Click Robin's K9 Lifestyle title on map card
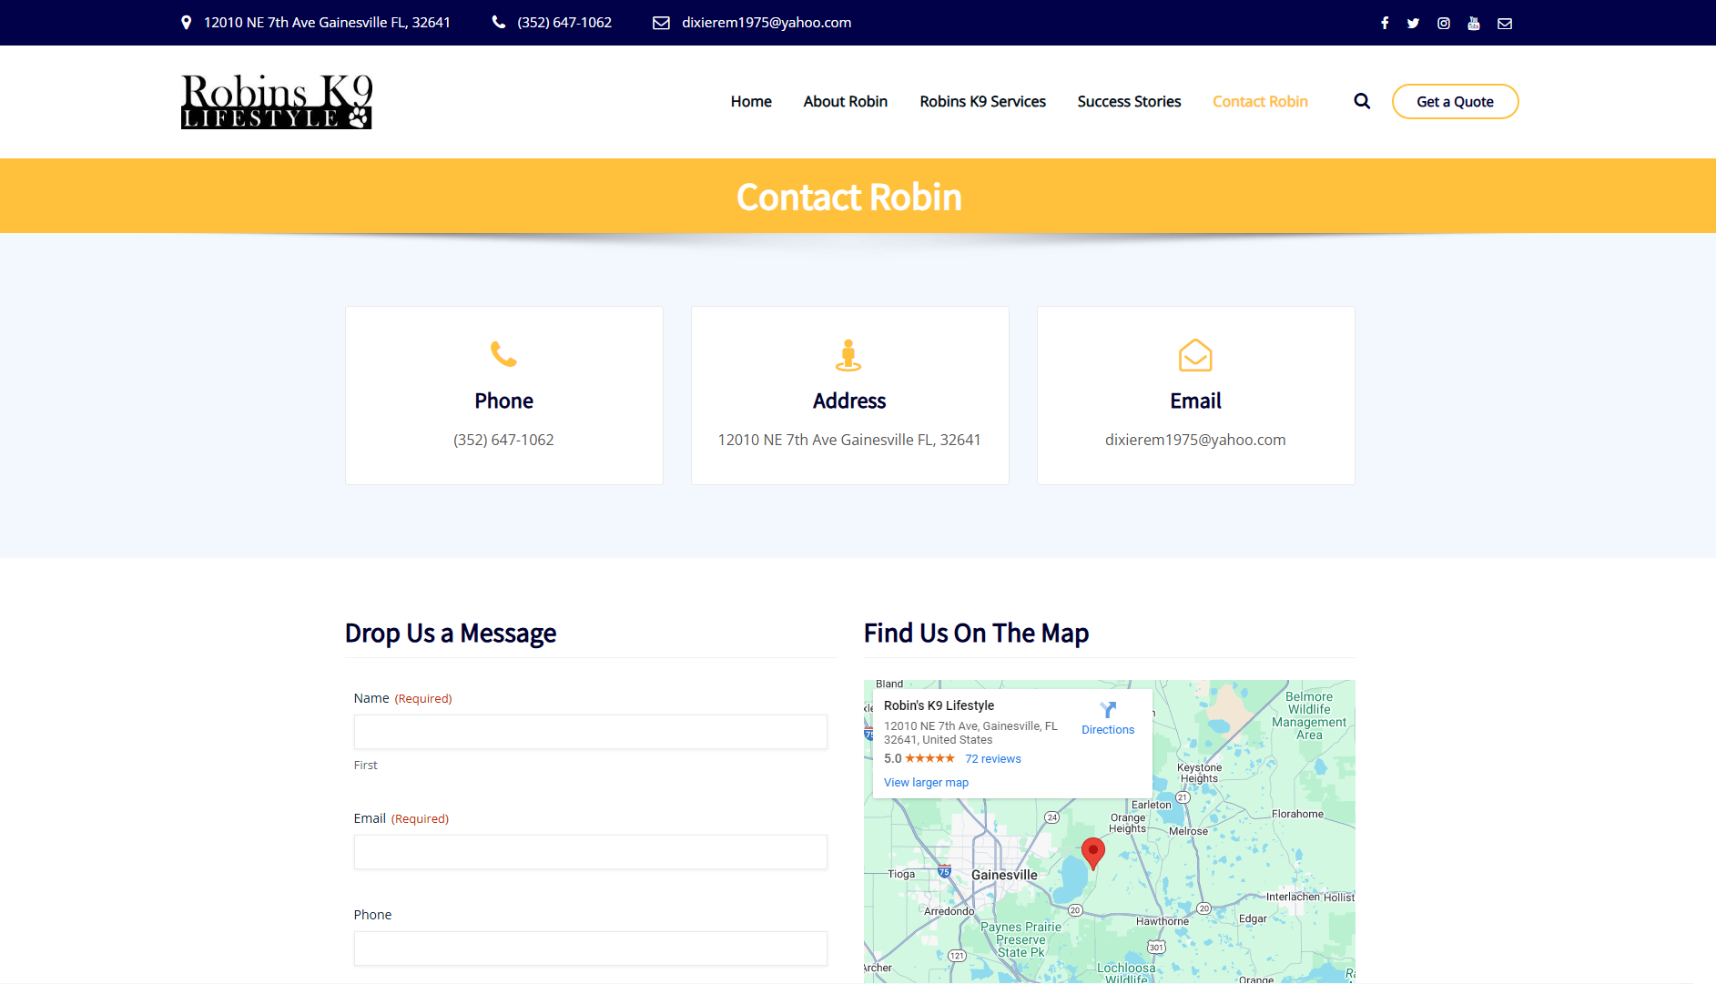The width and height of the screenshot is (1716, 984). tap(939, 705)
